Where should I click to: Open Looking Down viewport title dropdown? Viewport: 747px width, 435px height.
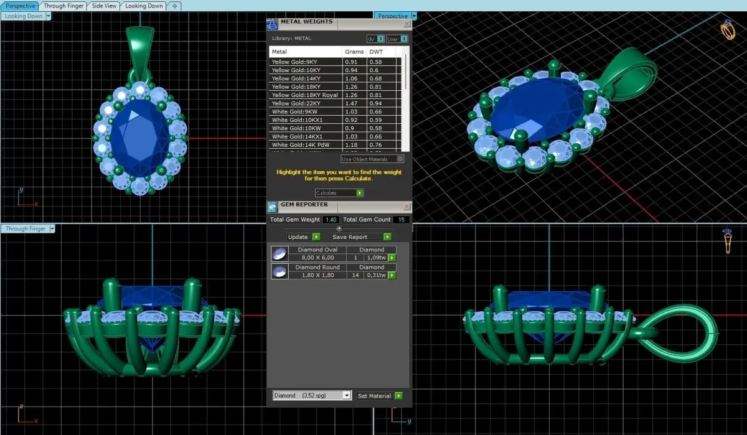click(49, 16)
